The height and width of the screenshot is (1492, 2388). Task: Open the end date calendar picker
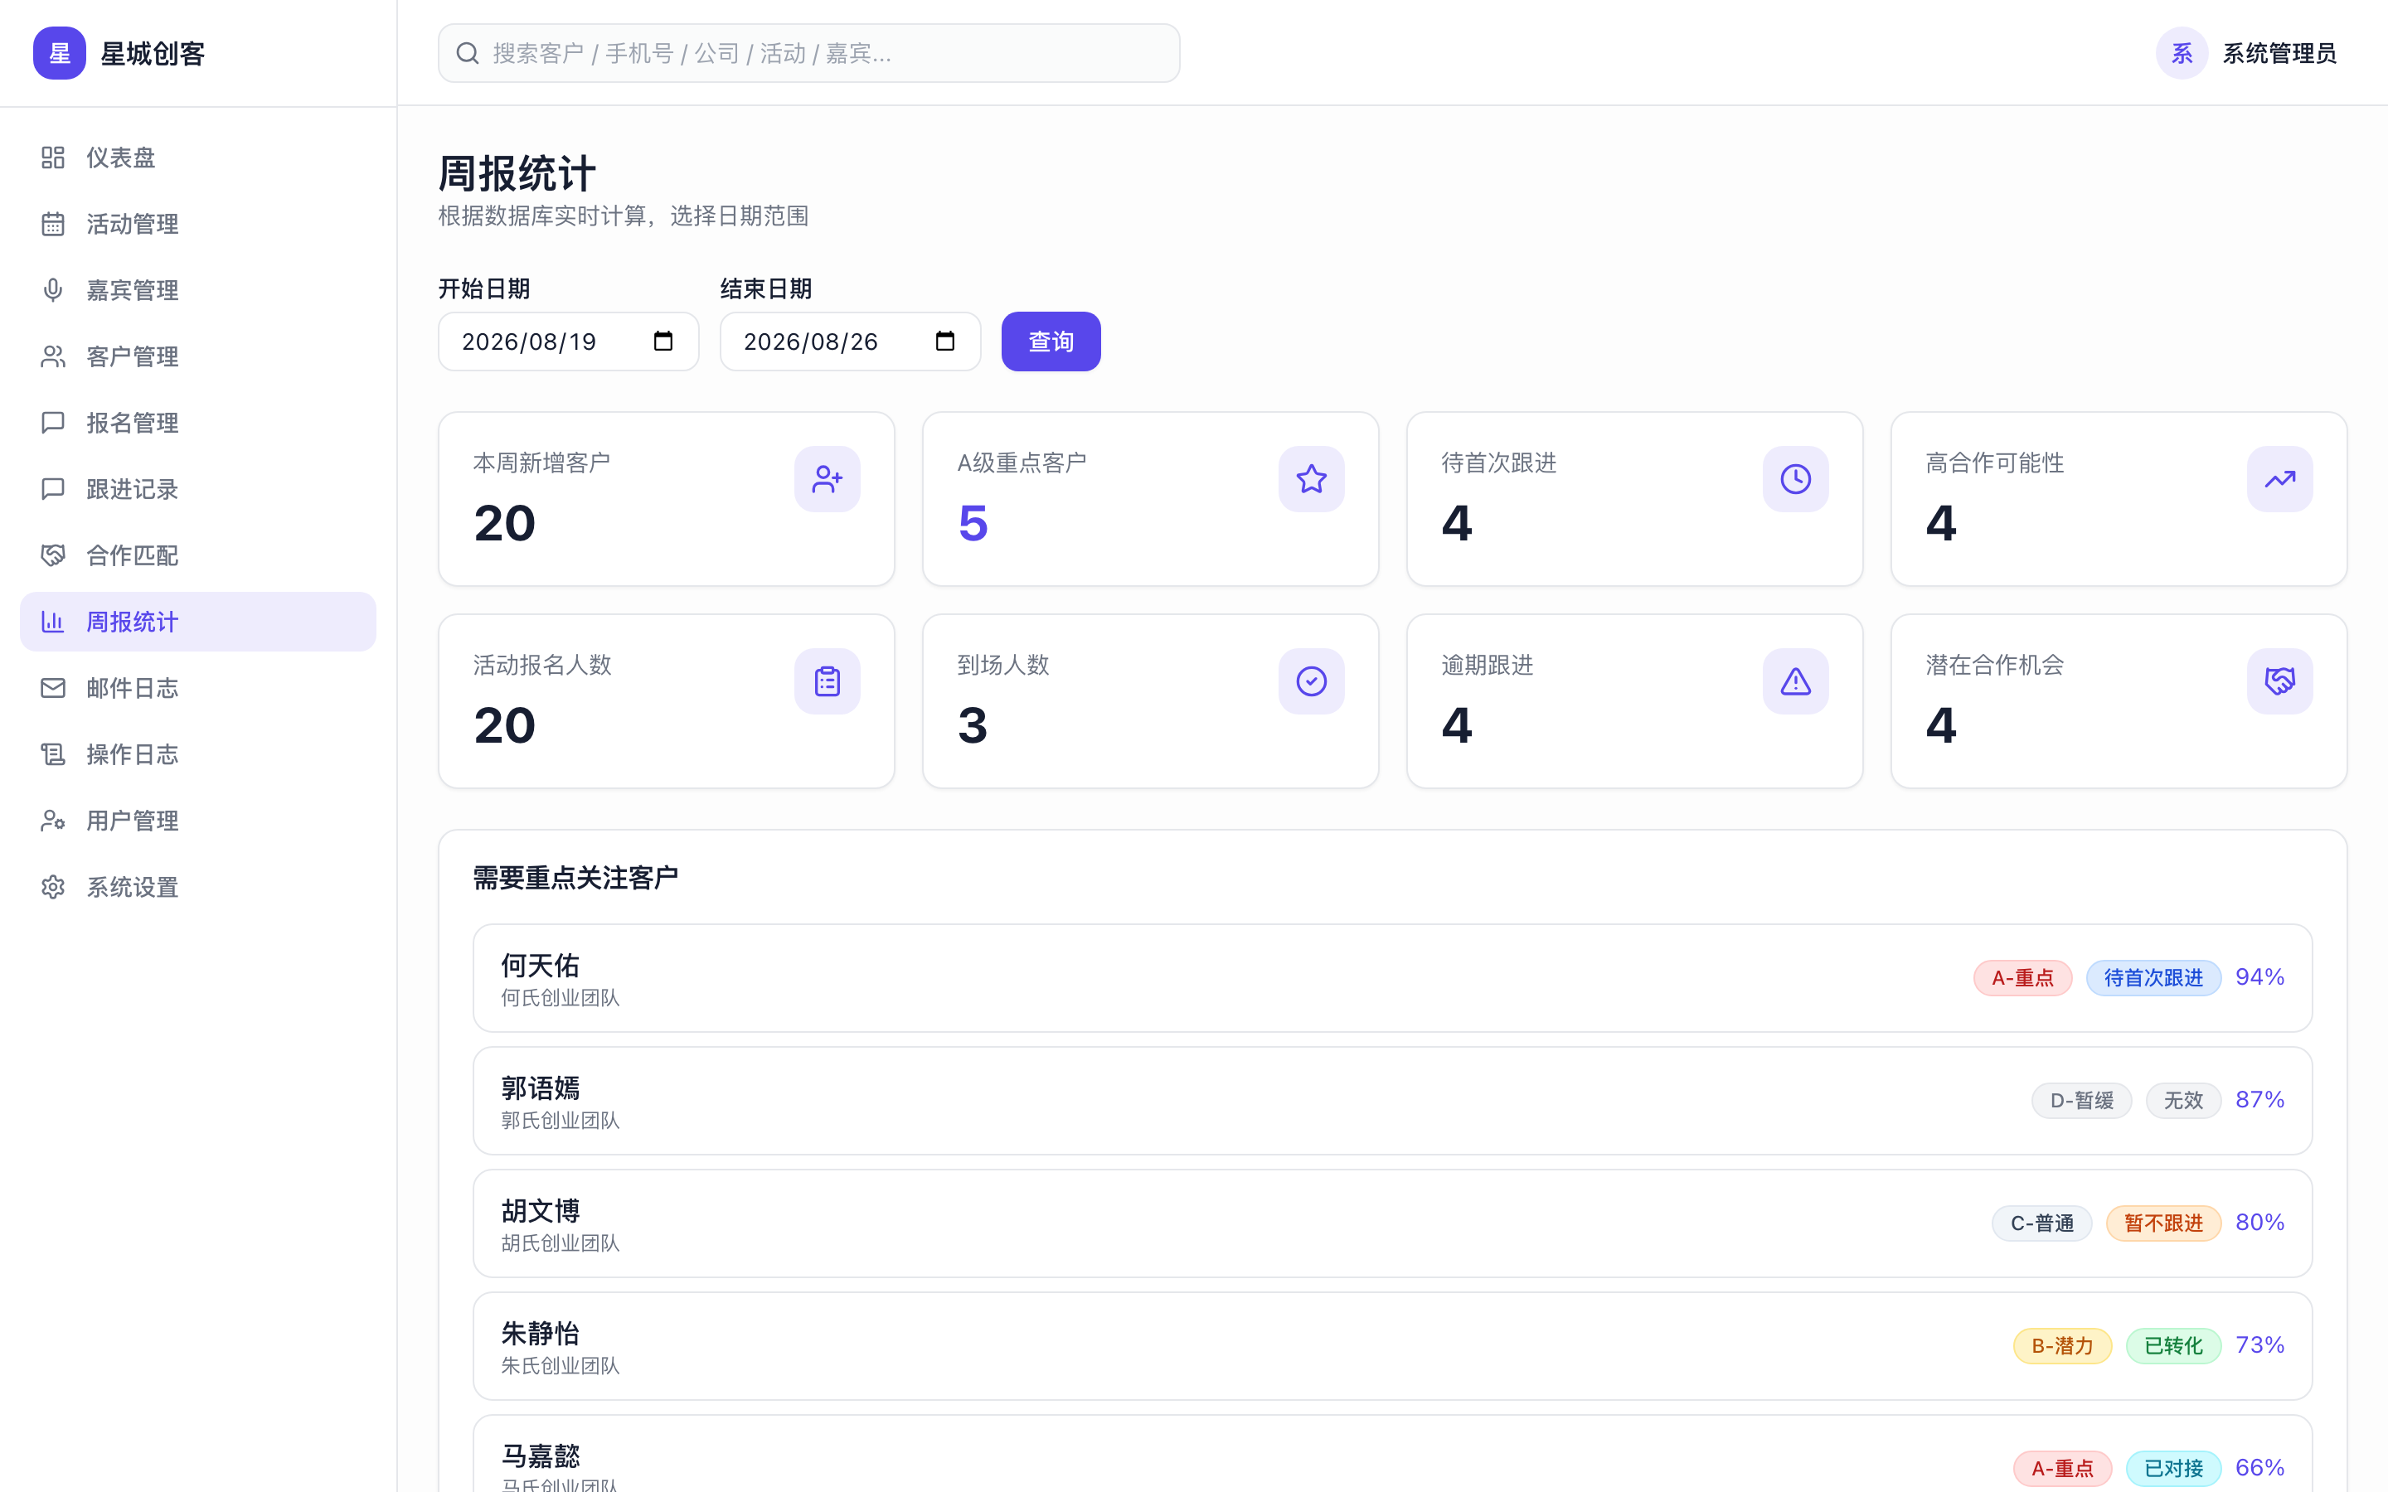945,342
